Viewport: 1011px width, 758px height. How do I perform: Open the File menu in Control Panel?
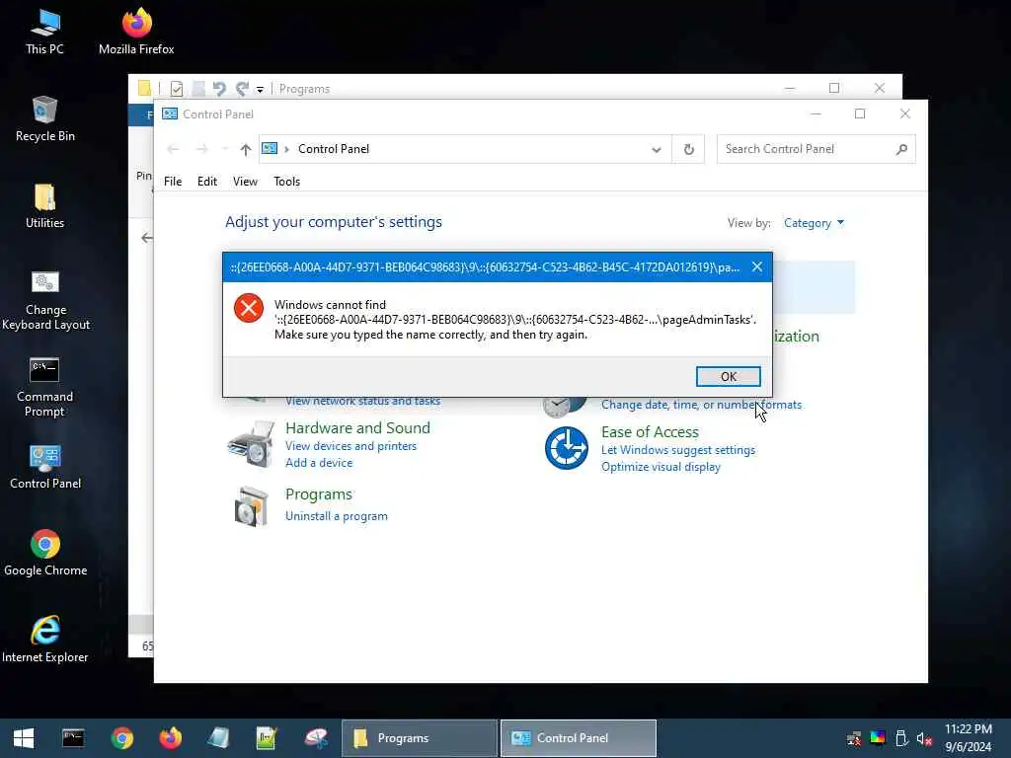[x=173, y=182]
